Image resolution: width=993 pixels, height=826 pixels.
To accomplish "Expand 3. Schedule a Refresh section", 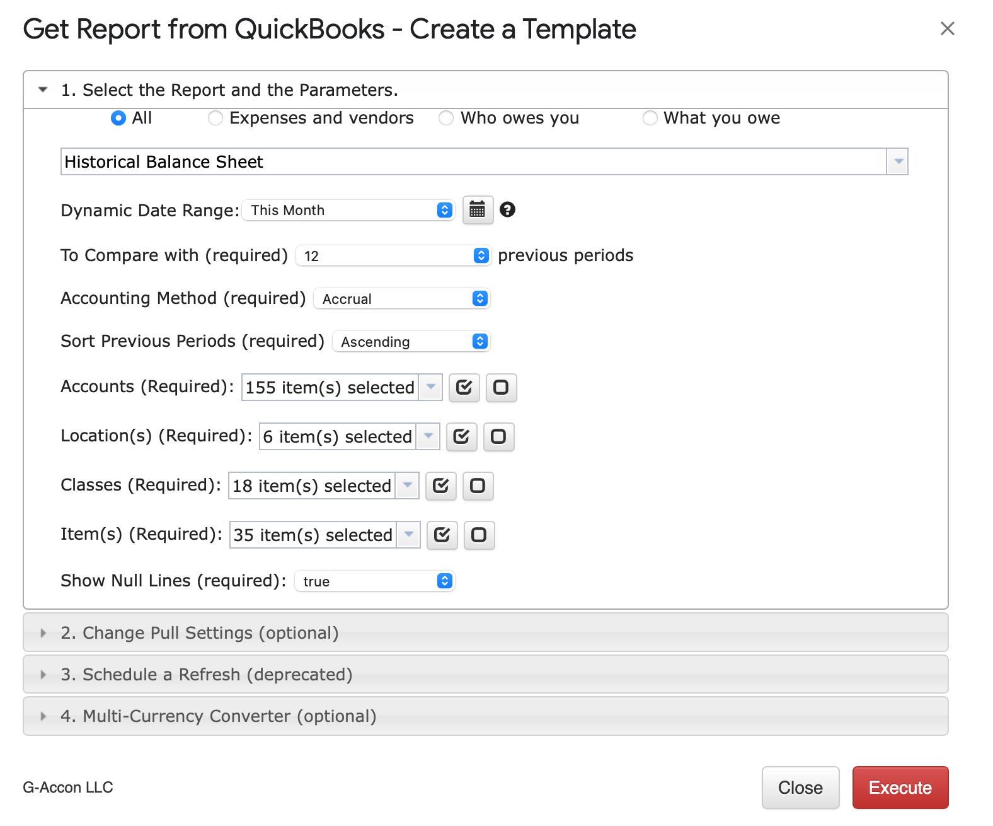I will (x=485, y=674).
